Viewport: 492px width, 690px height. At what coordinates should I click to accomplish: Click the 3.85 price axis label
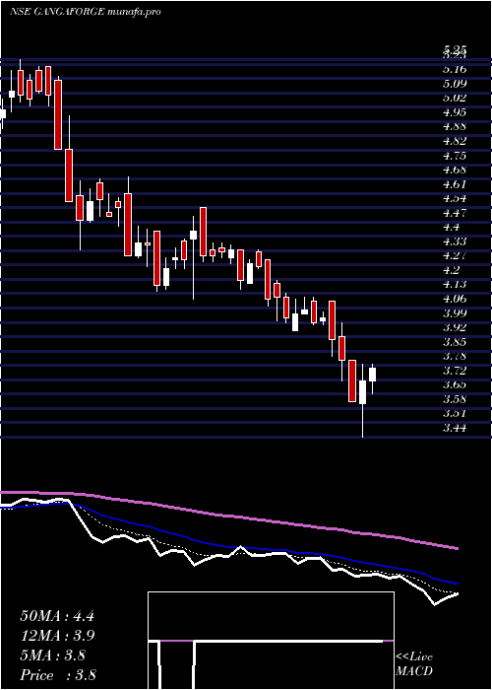coord(455,342)
